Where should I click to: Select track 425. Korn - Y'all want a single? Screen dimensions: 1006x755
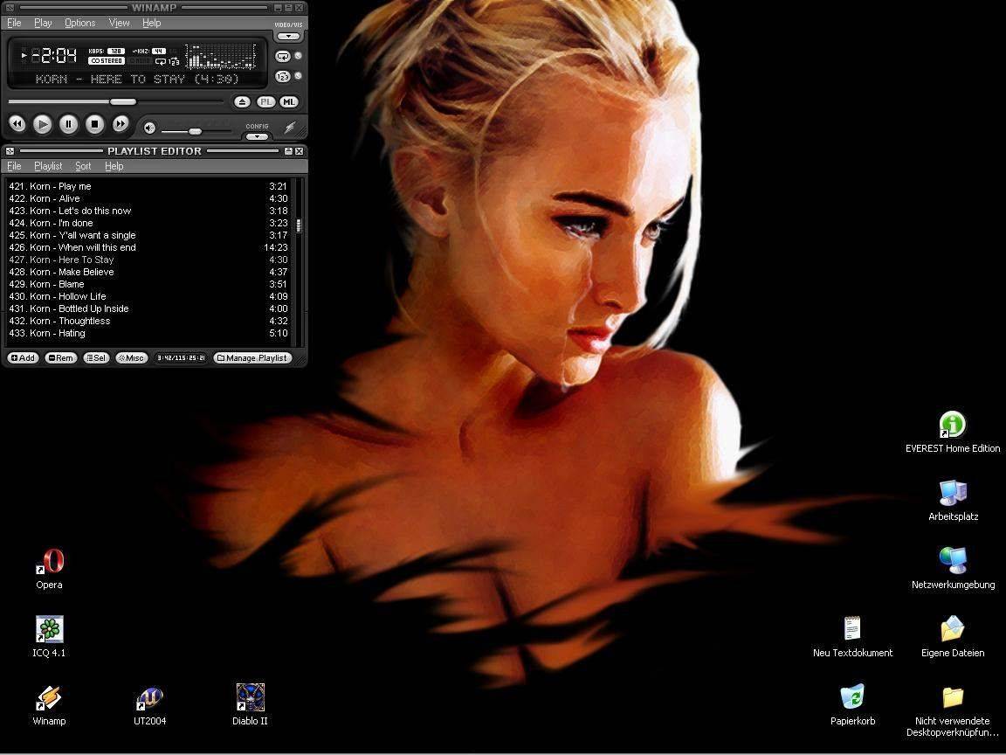click(148, 235)
